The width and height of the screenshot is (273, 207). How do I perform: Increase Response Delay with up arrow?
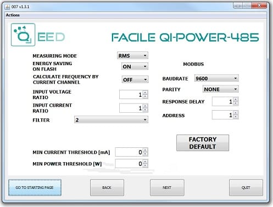(236, 100)
